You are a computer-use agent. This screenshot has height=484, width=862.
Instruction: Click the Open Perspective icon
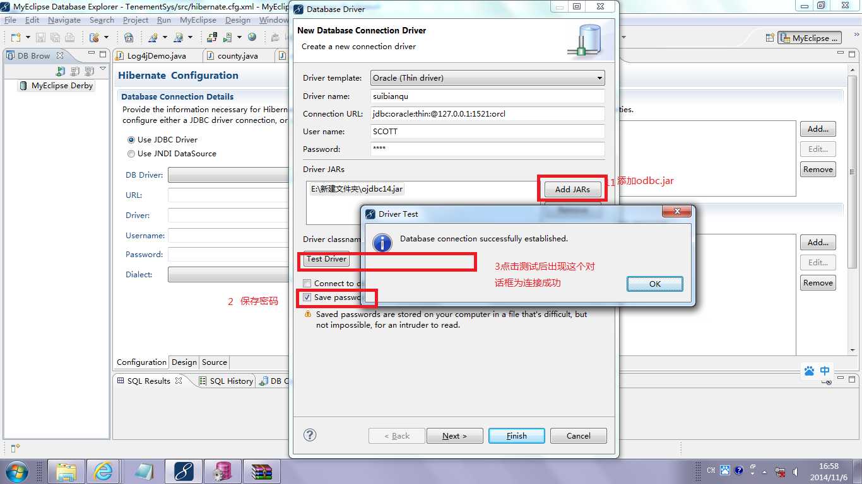tap(769, 38)
